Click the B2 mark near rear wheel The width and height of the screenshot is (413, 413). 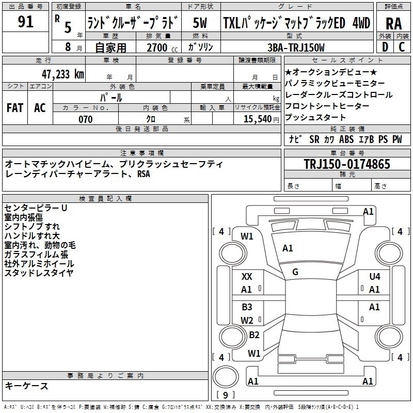(254, 335)
